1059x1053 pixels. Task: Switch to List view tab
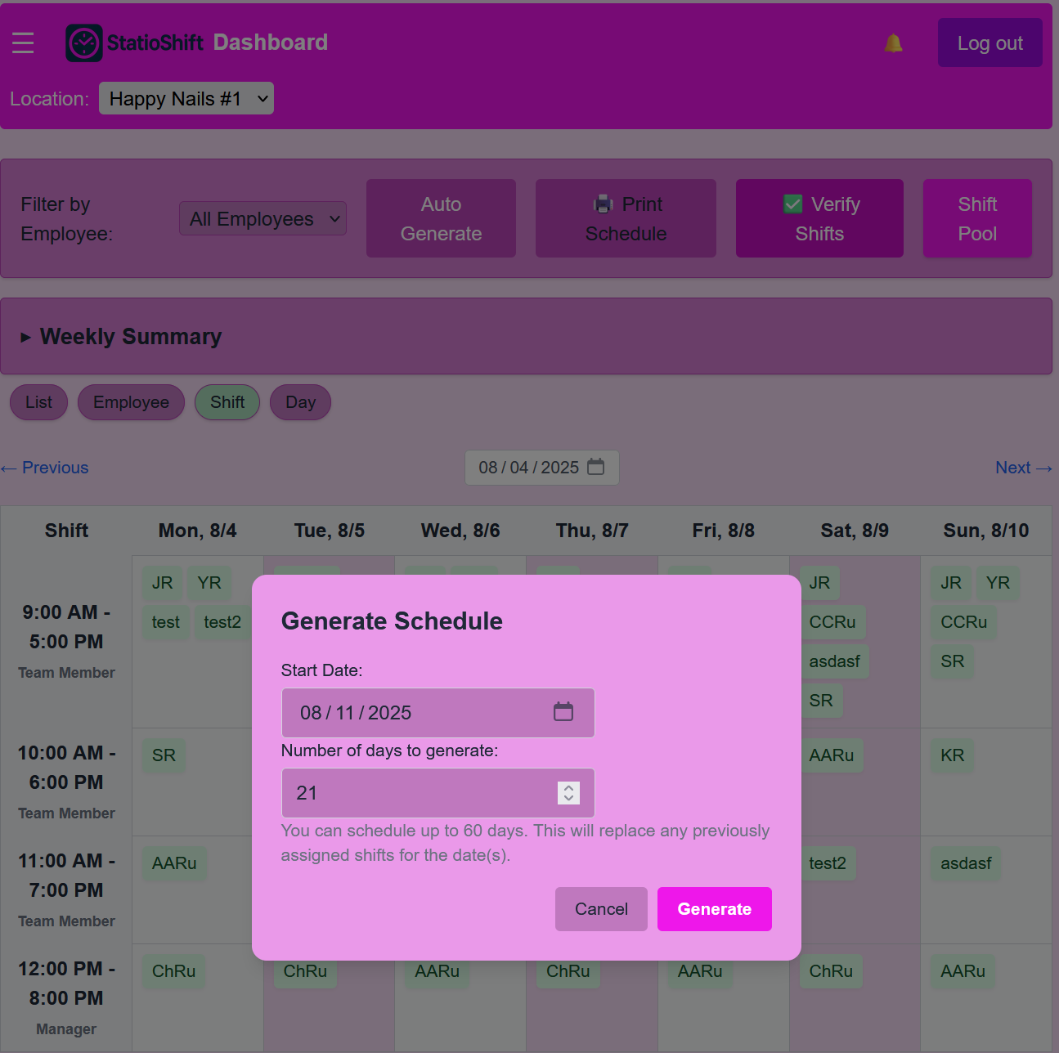[38, 402]
